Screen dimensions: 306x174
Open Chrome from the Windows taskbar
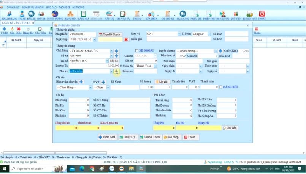click(92, 169)
